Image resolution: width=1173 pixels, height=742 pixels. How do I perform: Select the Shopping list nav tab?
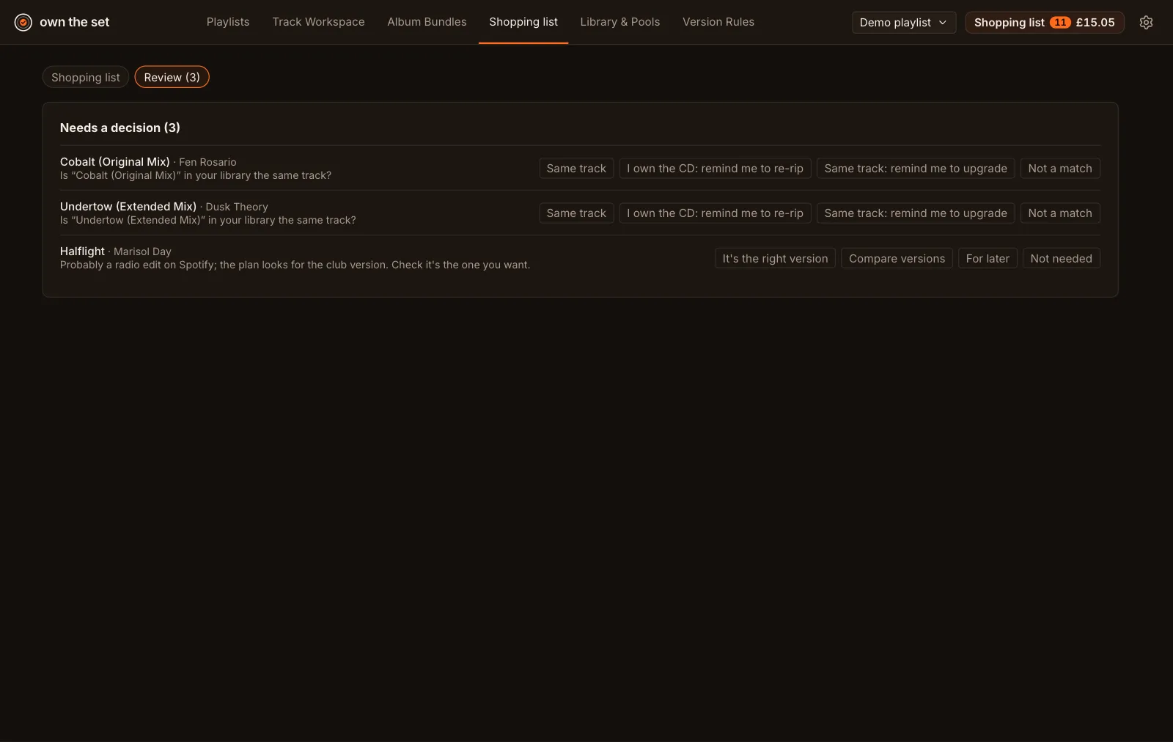pyautogui.click(x=523, y=22)
